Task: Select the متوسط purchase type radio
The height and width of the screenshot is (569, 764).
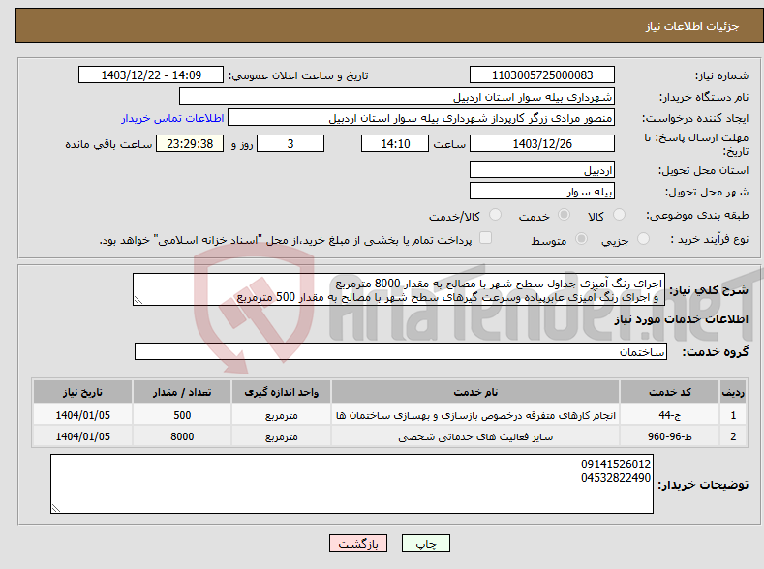Action: [x=581, y=238]
